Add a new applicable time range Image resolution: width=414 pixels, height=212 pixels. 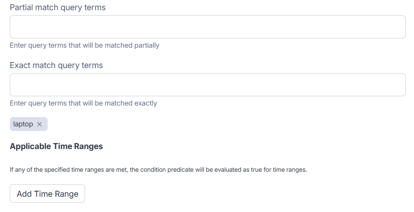click(x=47, y=193)
